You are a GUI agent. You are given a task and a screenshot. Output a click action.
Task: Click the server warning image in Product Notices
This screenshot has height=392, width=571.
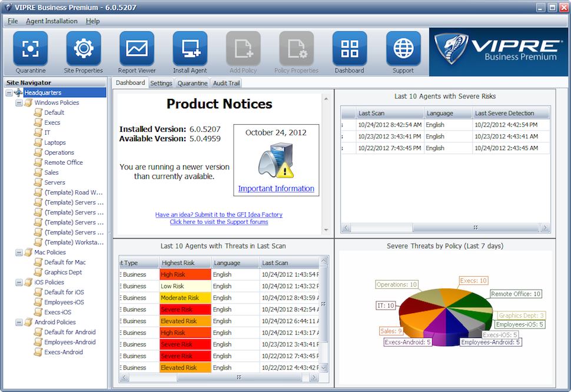[276, 161]
